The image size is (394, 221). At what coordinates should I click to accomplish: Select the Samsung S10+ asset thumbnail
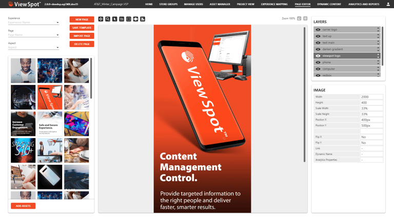tap(23, 150)
